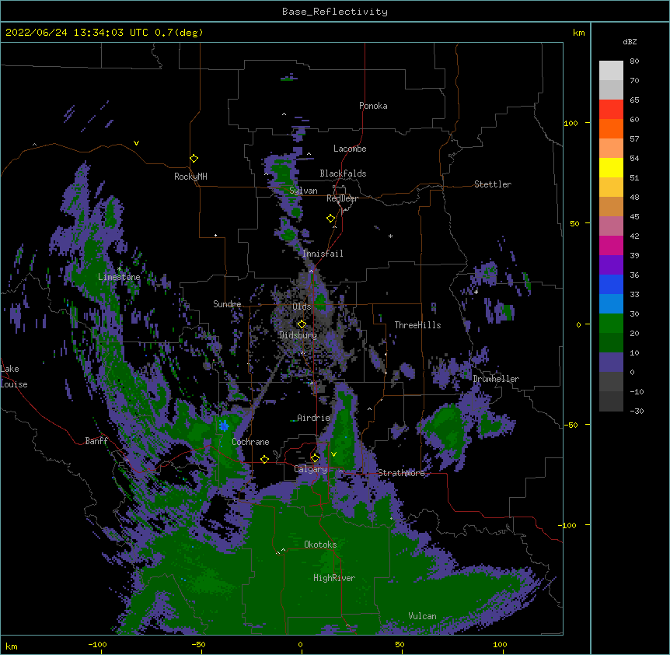The height and width of the screenshot is (655, 670).
Task: Click the Olds town label
Action: point(302,306)
